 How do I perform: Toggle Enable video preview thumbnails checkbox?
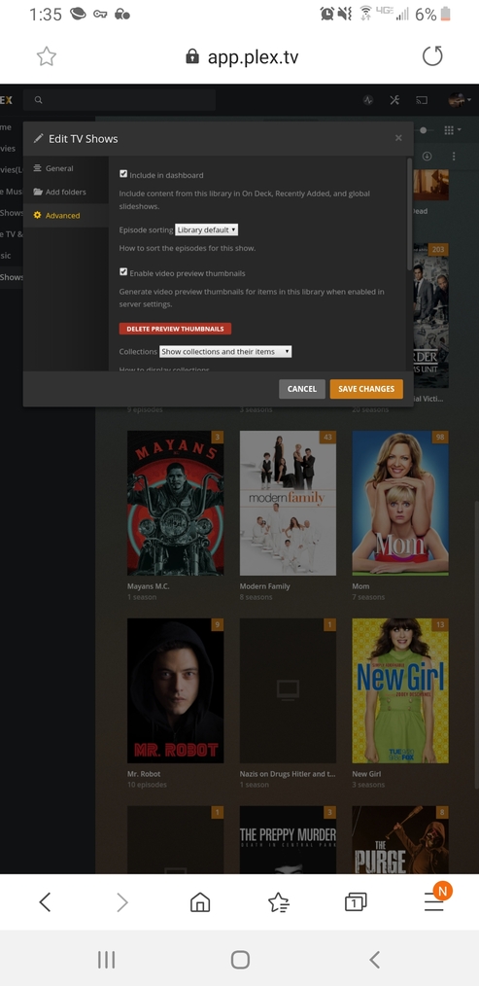123,272
